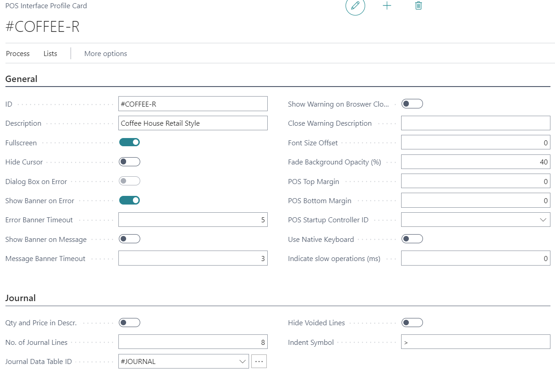
Task: Collapse the Journal section header
Action: coord(20,298)
